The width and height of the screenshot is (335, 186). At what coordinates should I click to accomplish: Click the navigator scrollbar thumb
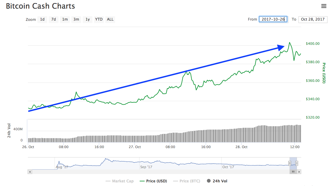pos(293,172)
